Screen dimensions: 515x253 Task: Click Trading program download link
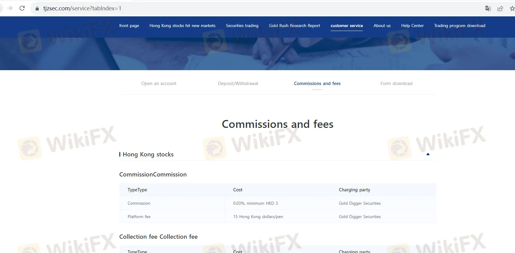click(x=459, y=26)
